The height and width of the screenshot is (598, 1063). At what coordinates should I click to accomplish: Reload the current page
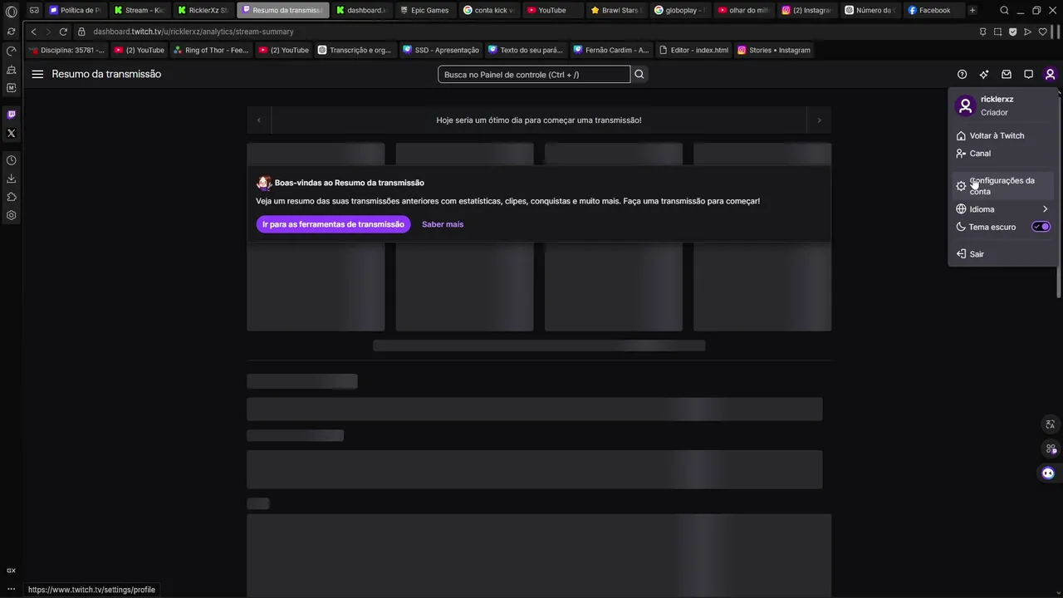[x=63, y=32]
